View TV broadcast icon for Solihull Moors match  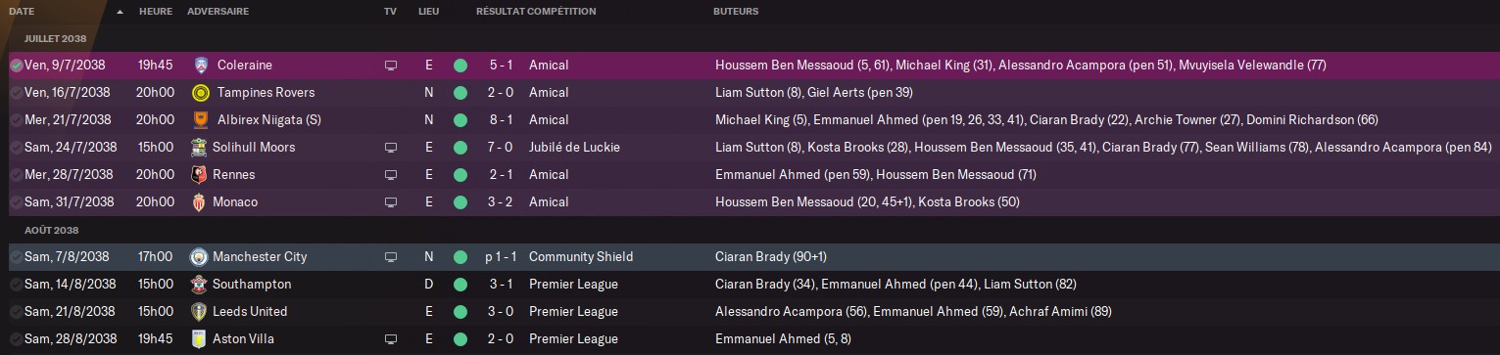point(391,148)
